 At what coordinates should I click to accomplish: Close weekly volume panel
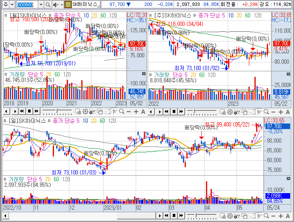point(288,74)
